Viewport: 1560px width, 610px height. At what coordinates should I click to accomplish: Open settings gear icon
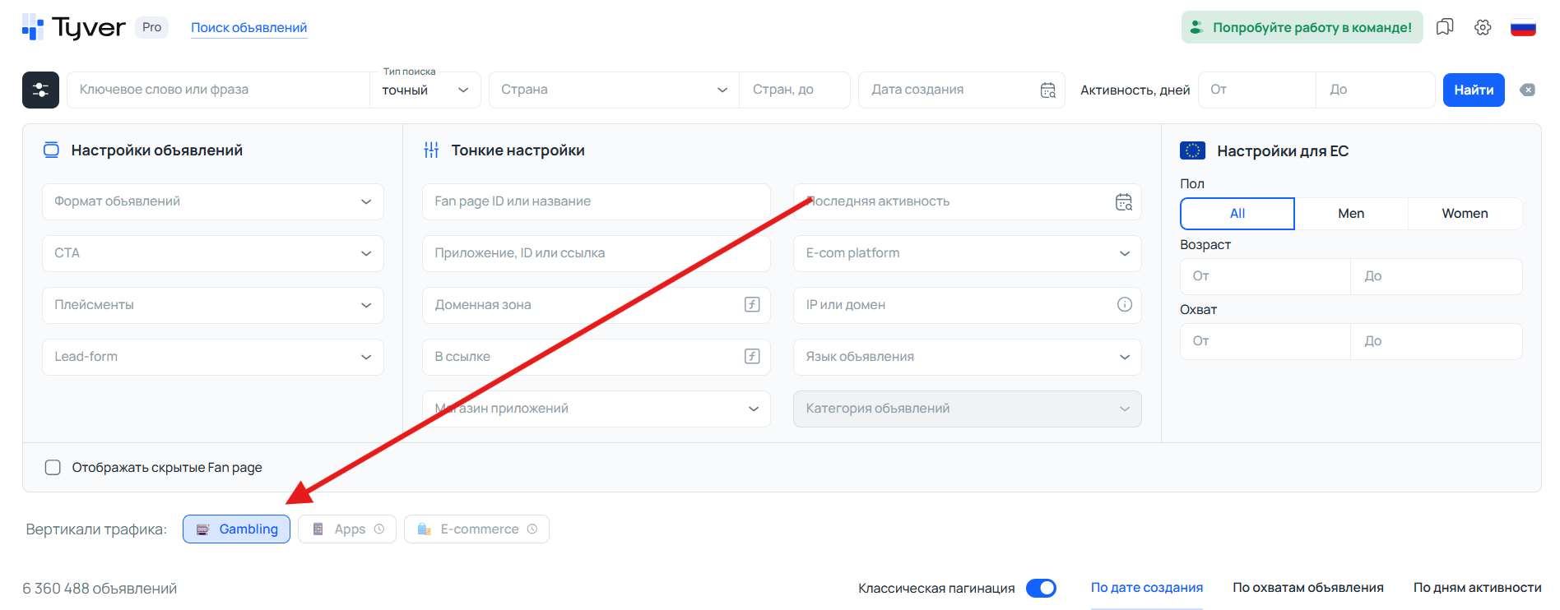coord(1483,27)
